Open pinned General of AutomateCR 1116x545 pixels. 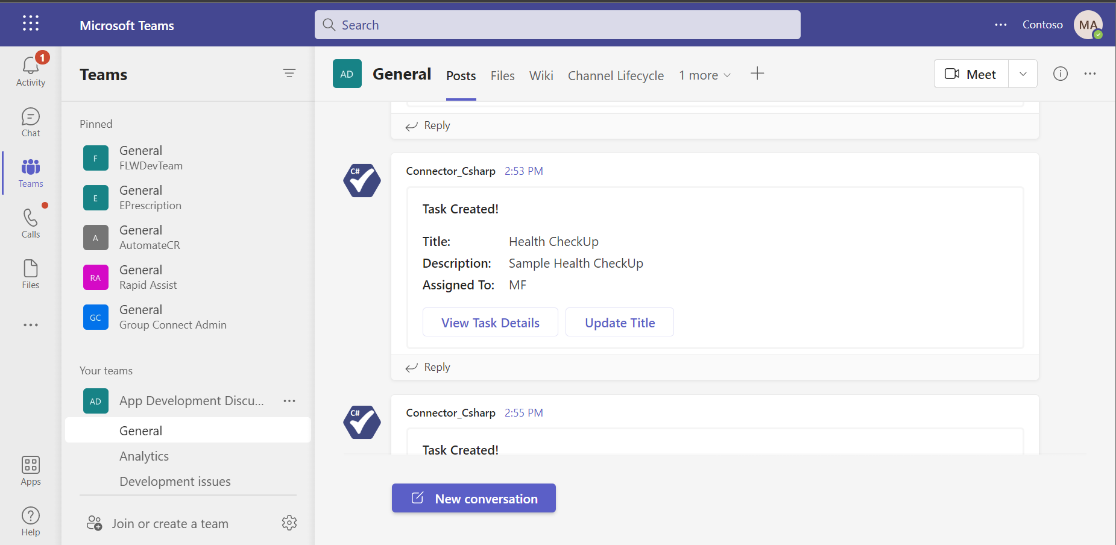click(x=188, y=238)
